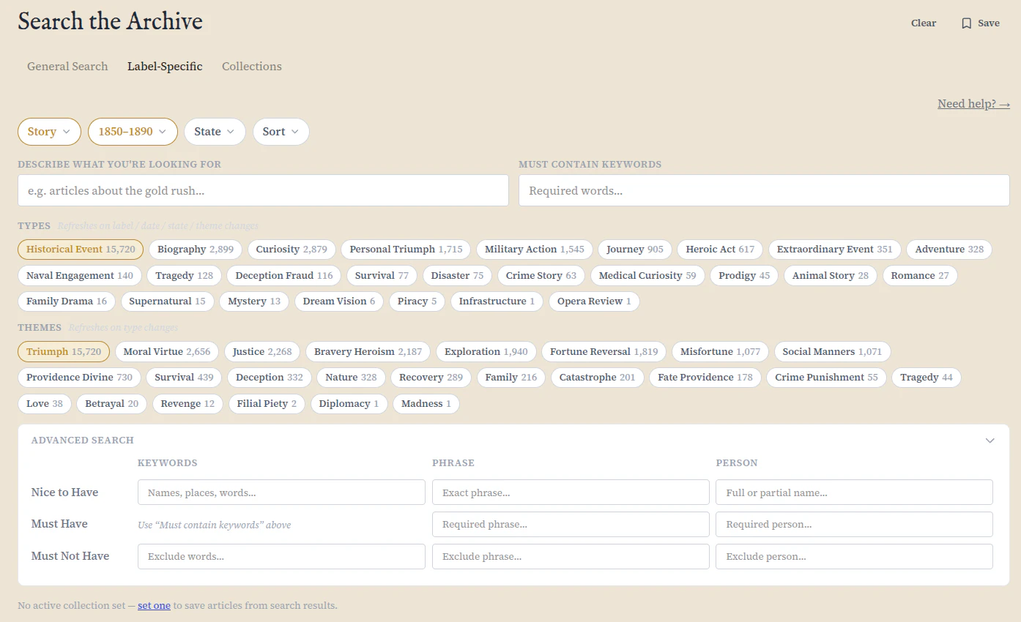Screen dimensions: 1021x622
Task: Pick the Providence Divine theme chip
Action: coord(79,378)
